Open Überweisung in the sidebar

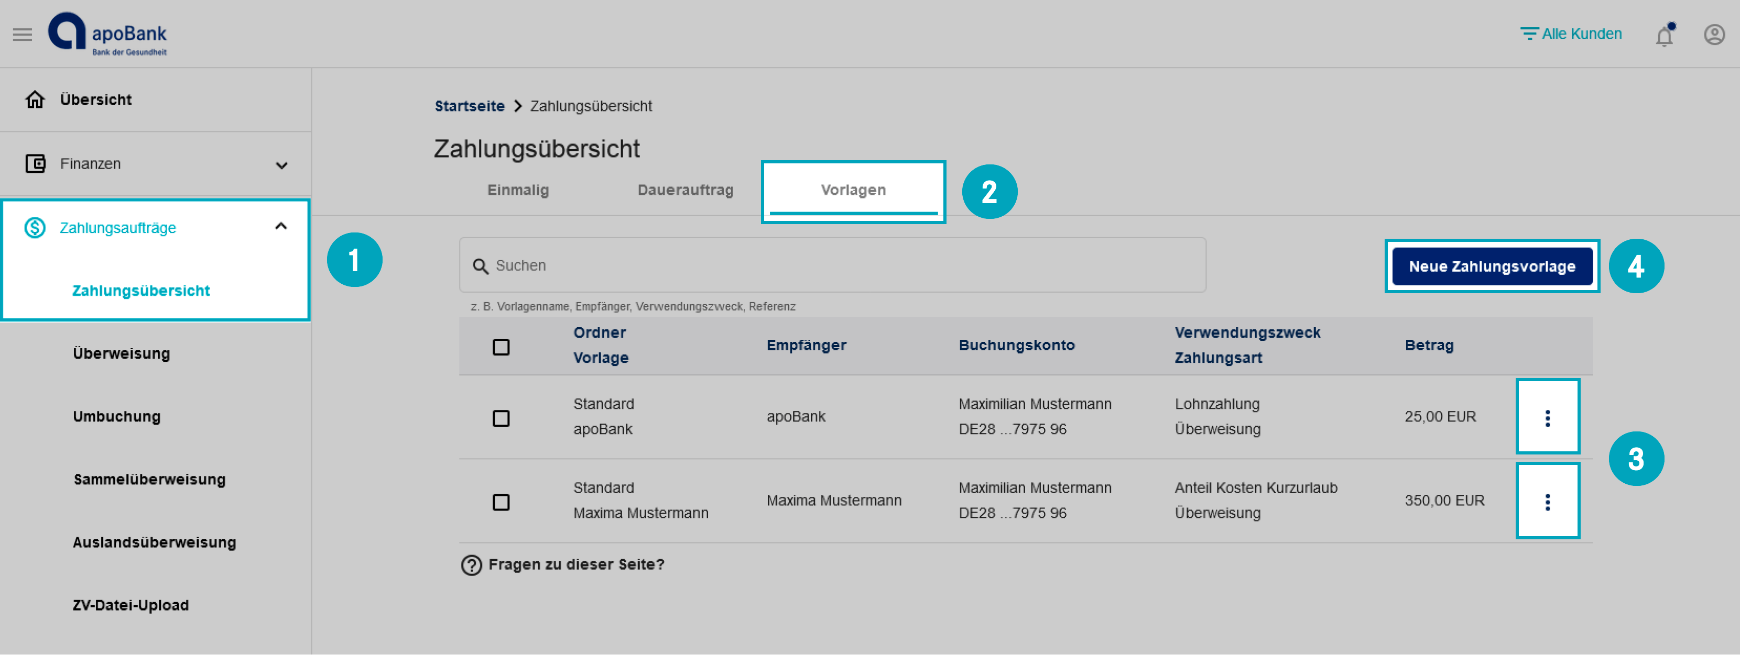[122, 353]
